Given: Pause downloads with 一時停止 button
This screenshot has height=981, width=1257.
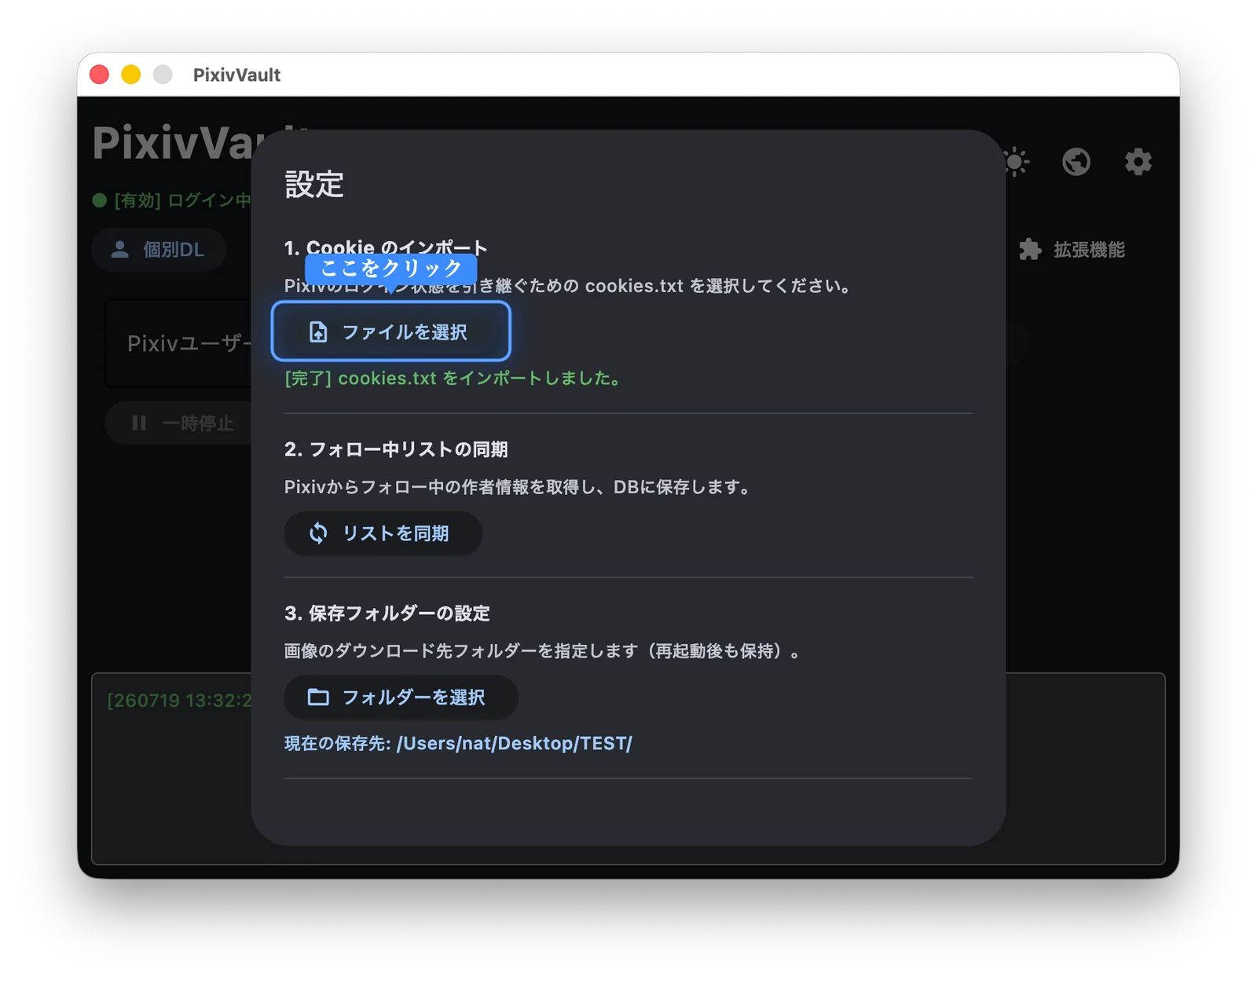Looking at the screenshot, I should coord(179,423).
